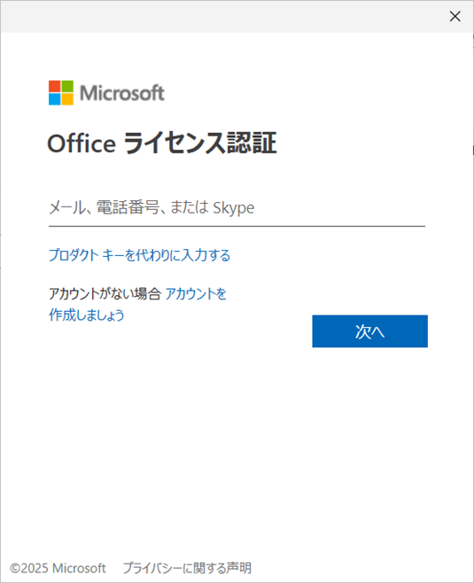Click the red square of Microsoft logo

click(55, 86)
